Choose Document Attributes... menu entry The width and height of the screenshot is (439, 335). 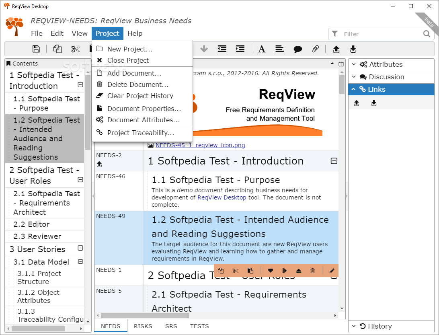(142, 120)
